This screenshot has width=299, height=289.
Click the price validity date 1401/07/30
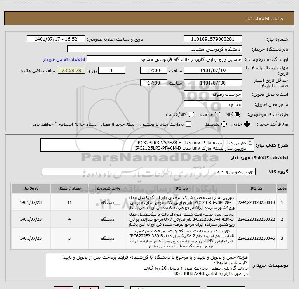click(213, 83)
